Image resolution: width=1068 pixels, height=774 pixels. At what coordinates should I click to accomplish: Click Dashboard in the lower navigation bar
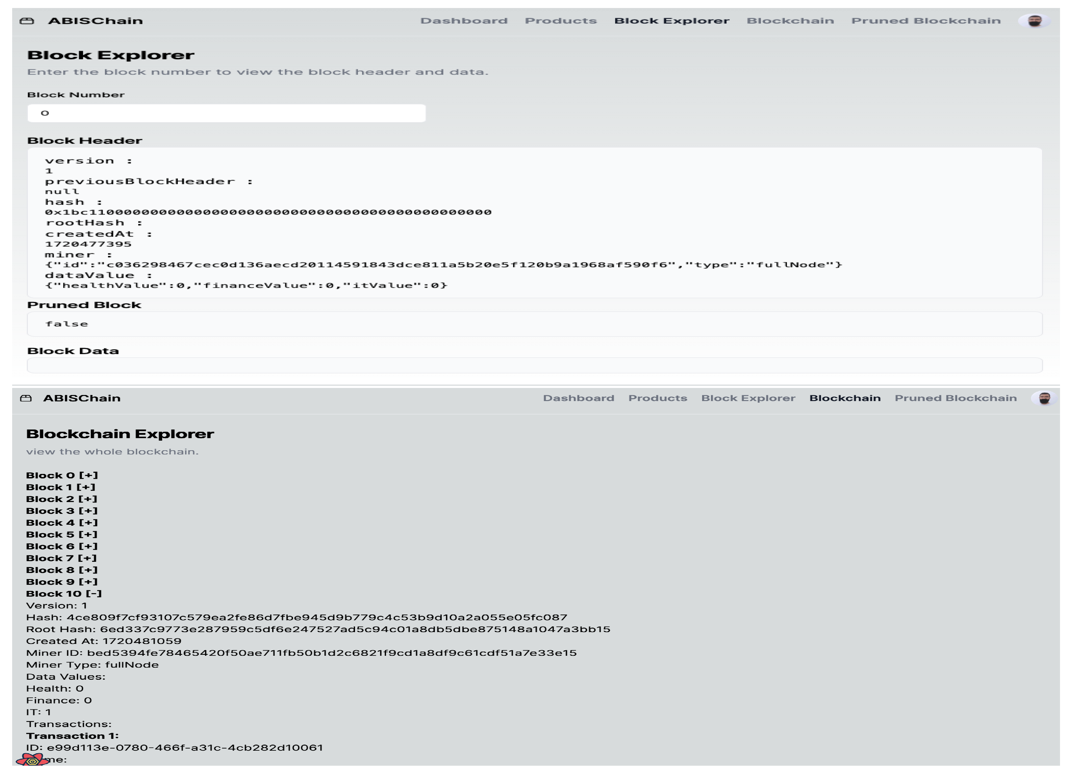click(x=578, y=399)
